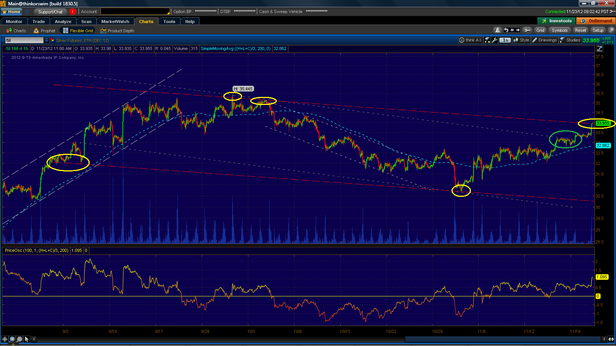
Task: Open the Symbols button
Action: click(559, 30)
